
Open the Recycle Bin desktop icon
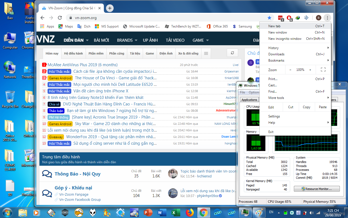pyautogui.click(x=10, y=99)
